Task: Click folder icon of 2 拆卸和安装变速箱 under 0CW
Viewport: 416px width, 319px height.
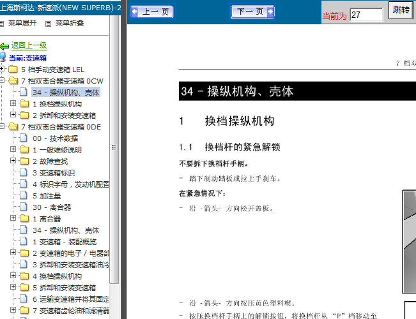Action: coord(24,115)
